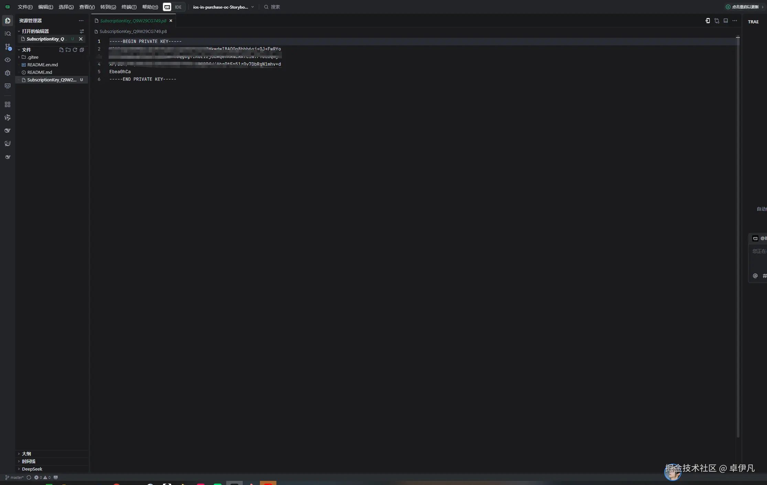
Task: Open the 终端(T) menu
Action: (x=129, y=7)
